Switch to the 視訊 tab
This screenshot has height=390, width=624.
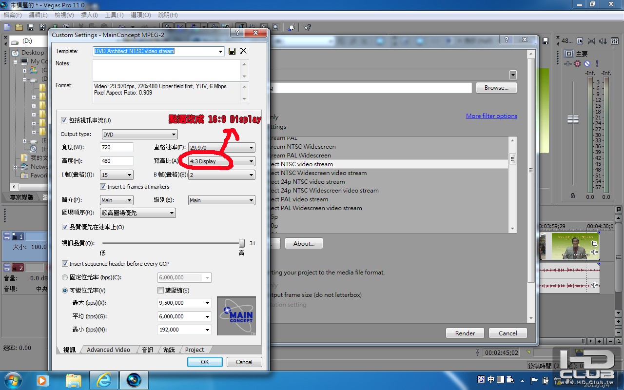coord(70,350)
